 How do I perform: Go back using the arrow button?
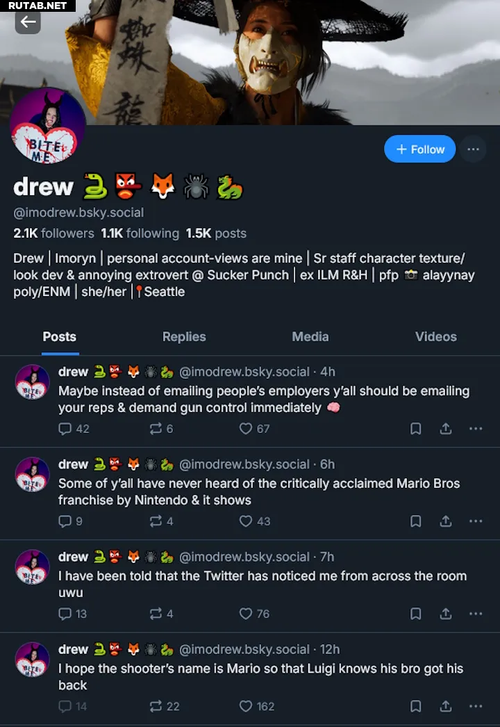28,22
